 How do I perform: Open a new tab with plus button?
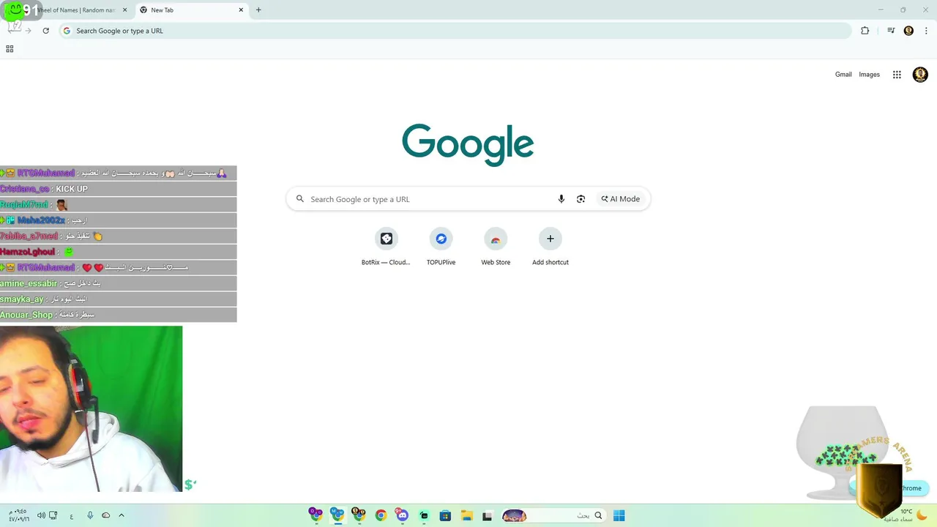258,10
